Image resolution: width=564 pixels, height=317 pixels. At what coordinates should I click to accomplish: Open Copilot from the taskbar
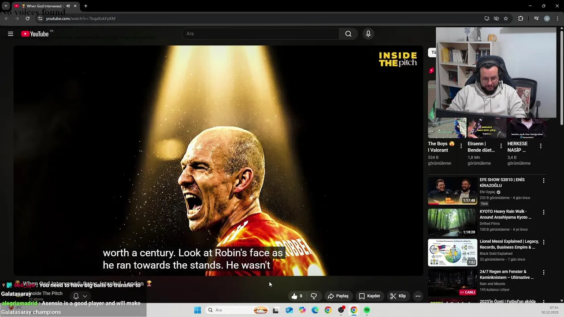pyautogui.click(x=302, y=310)
